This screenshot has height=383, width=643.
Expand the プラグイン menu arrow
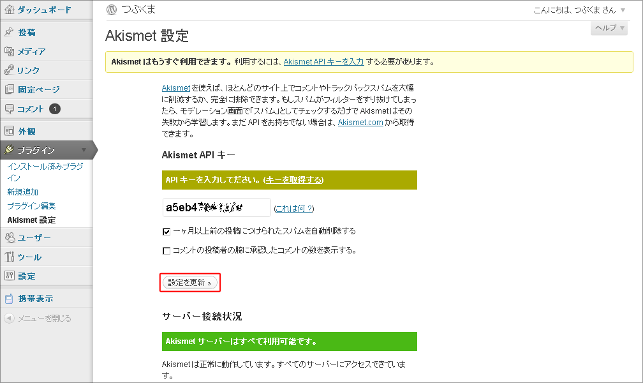tap(84, 150)
